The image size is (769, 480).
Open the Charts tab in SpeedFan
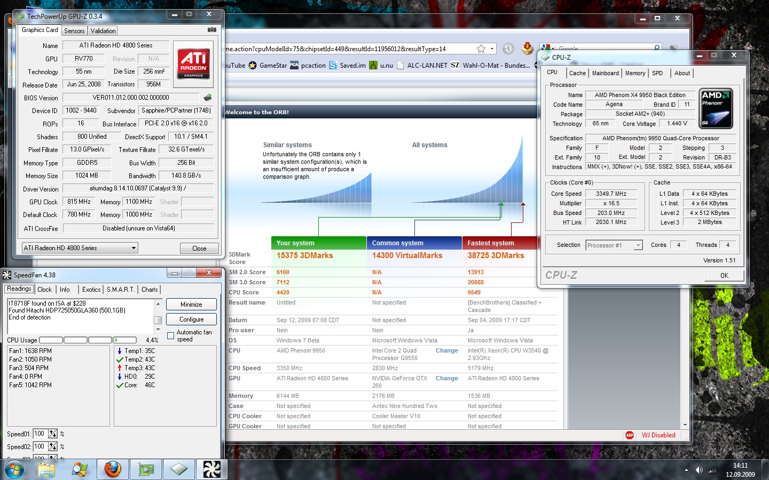point(150,290)
